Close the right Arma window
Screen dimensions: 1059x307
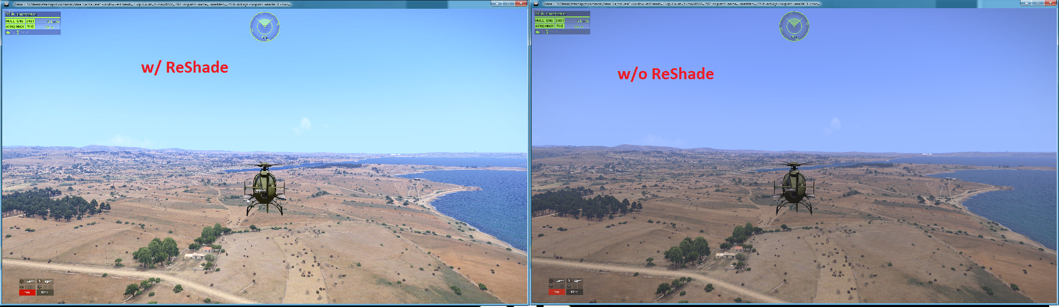tap(1050, 3)
